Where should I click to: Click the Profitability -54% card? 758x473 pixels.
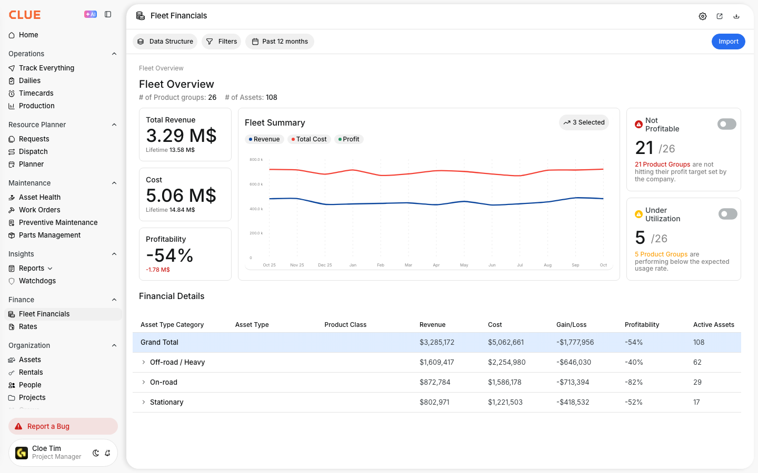185,254
